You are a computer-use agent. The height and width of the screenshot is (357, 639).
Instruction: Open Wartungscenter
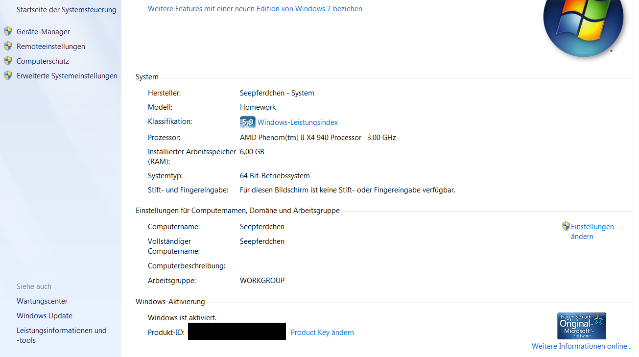[42, 301]
